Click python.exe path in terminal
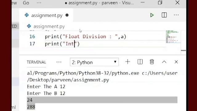This screenshot has width=197, height=111. click(83, 73)
